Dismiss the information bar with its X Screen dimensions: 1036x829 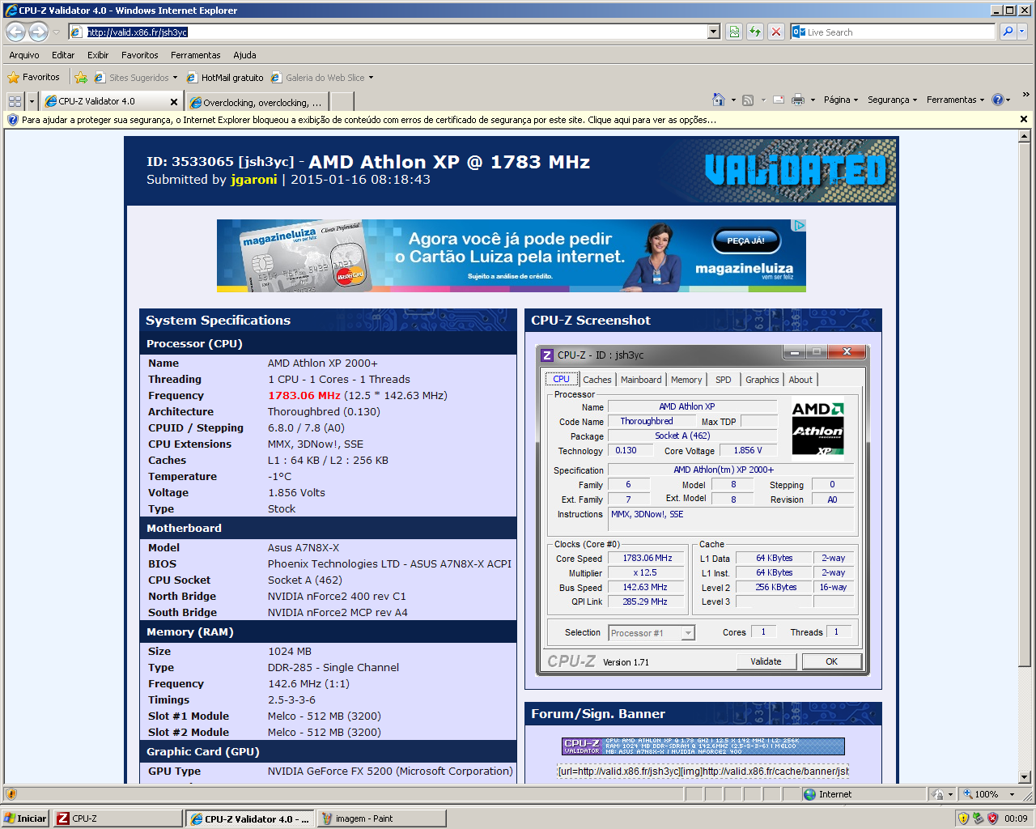click(x=1023, y=119)
